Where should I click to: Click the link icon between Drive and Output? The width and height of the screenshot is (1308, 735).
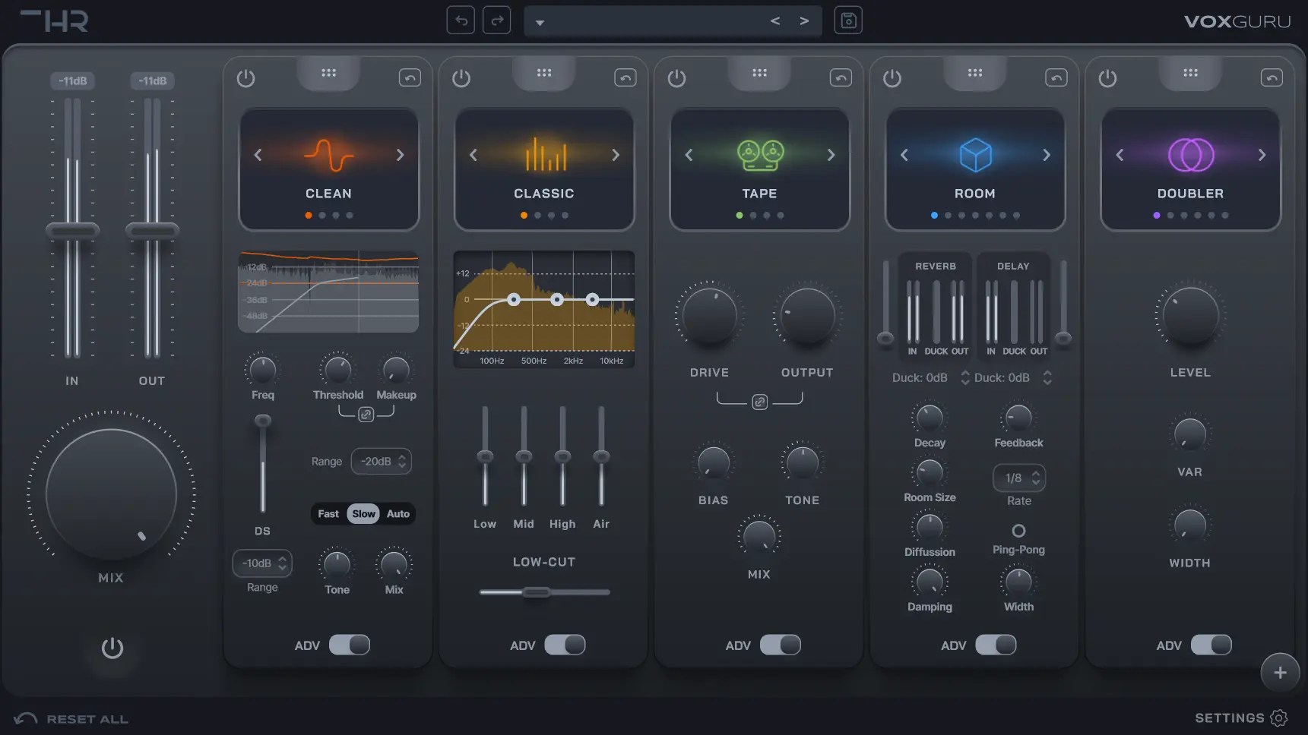759,402
